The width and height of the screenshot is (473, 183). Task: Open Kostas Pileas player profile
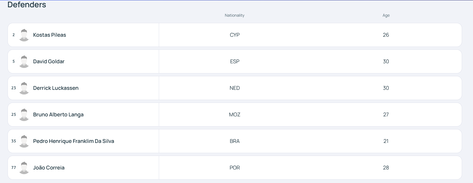pyautogui.click(x=50, y=35)
